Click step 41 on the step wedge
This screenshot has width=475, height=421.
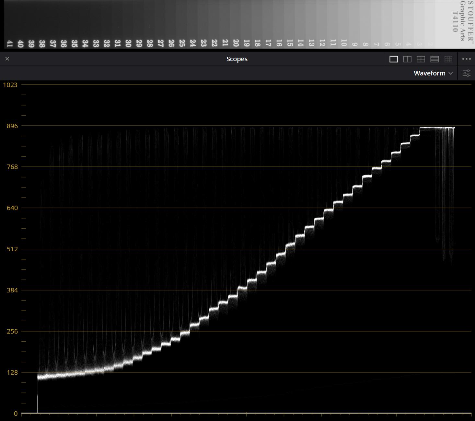(x=10, y=44)
